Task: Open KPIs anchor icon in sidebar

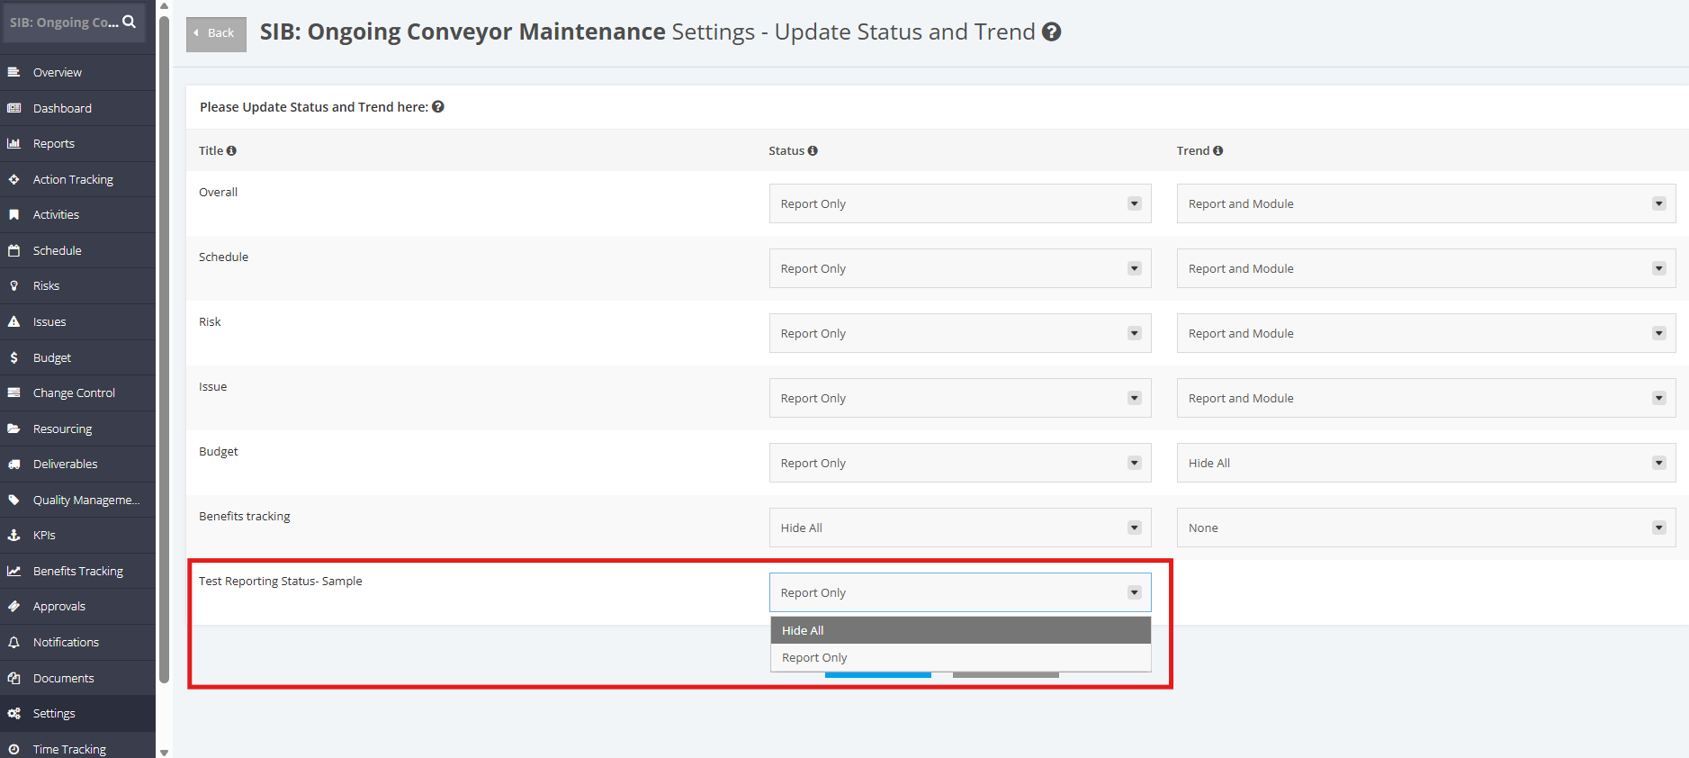Action: [13, 535]
